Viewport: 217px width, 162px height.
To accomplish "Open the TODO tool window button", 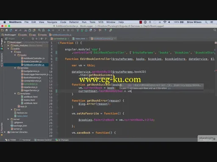I will (x=11, y=140).
